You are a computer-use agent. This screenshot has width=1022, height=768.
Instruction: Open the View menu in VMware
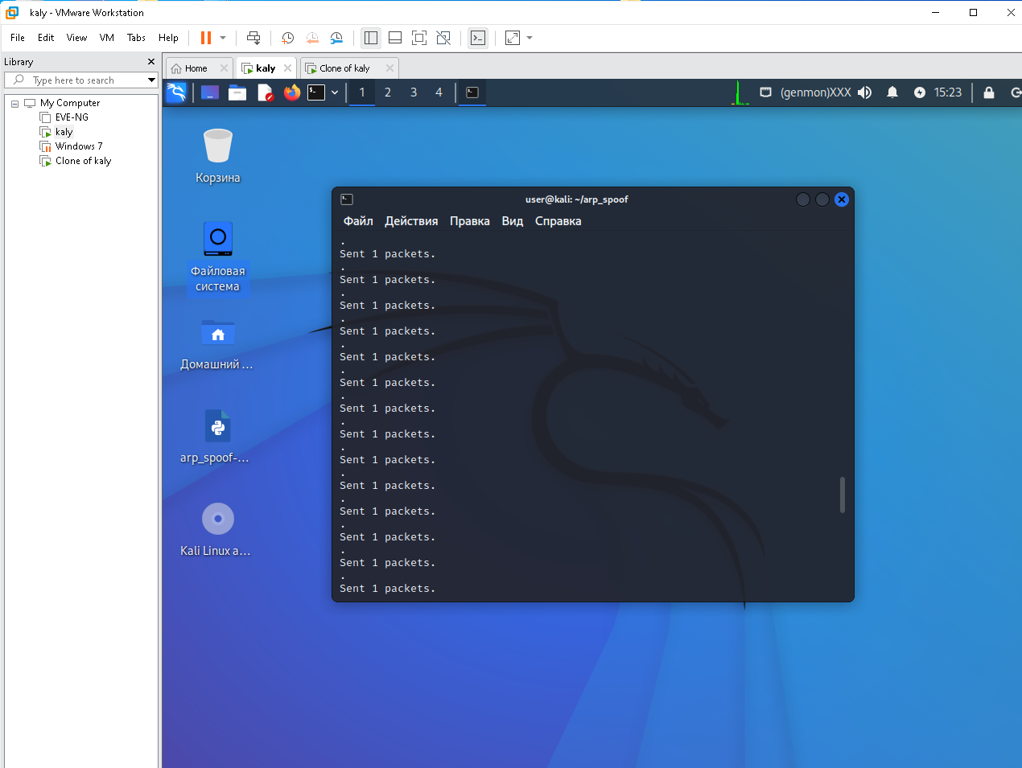click(x=76, y=38)
